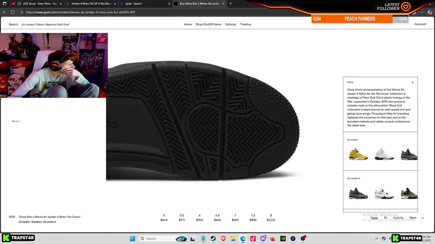The height and width of the screenshot is (244, 435).
Task: Switch to Jordan 4 Retro OG SP tab
Action: coord(90,4)
